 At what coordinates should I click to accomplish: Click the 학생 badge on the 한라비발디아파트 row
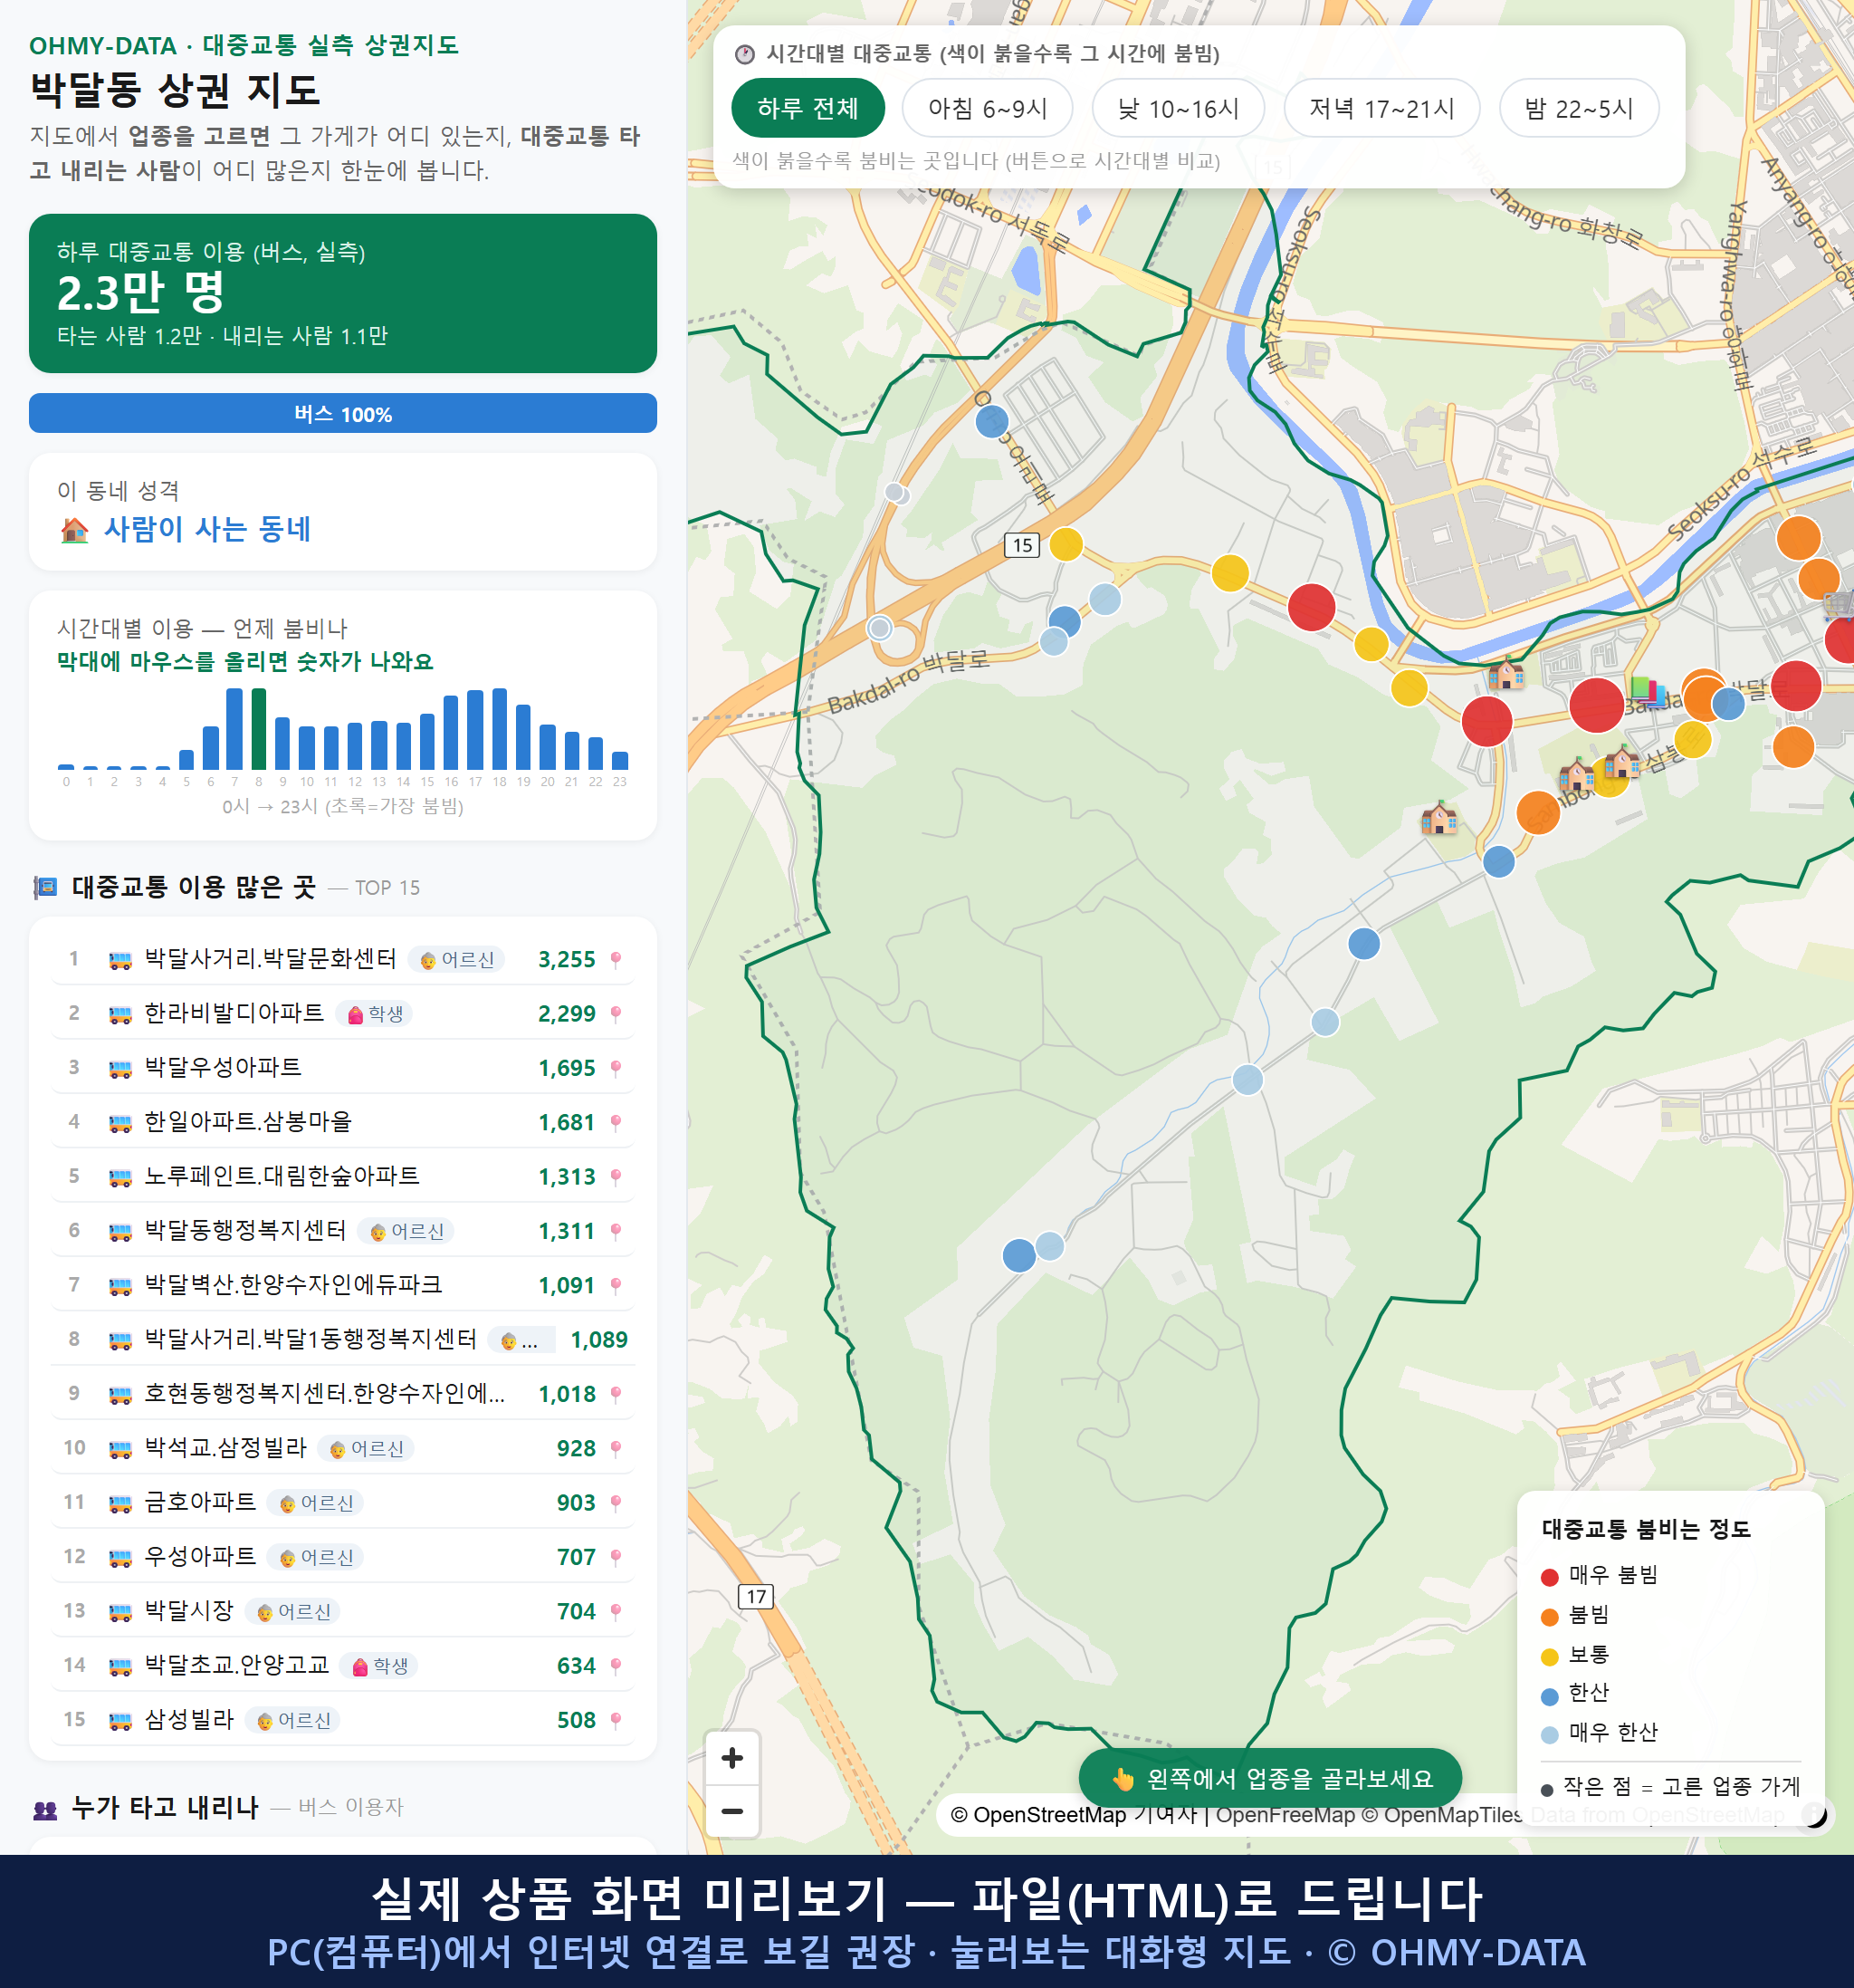[x=375, y=1014]
